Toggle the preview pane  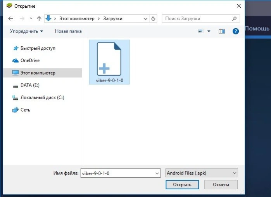coord(222,31)
